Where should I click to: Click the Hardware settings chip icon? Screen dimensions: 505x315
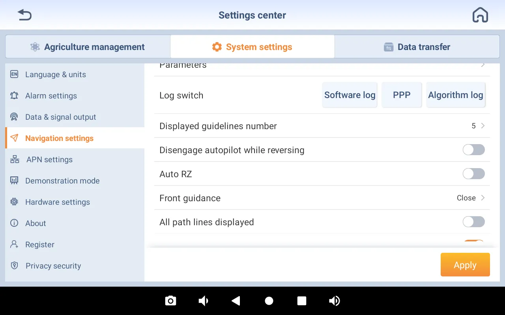pyautogui.click(x=14, y=202)
